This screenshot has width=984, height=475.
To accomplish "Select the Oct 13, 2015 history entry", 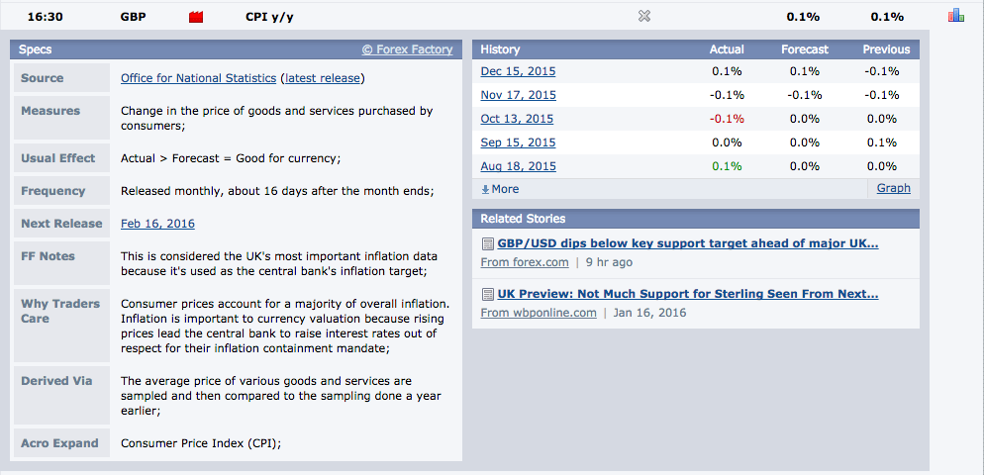I will [x=518, y=119].
